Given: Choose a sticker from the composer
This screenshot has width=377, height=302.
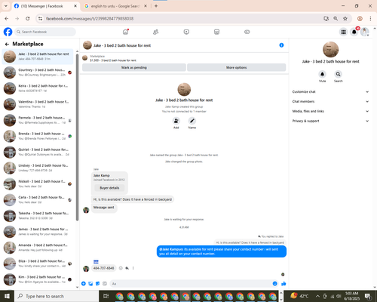Looking at the screenshot, I should pos(97,284).
